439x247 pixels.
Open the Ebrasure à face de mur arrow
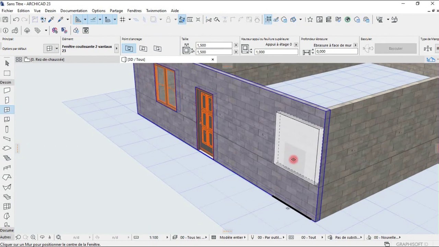click(x=355, y=45)
